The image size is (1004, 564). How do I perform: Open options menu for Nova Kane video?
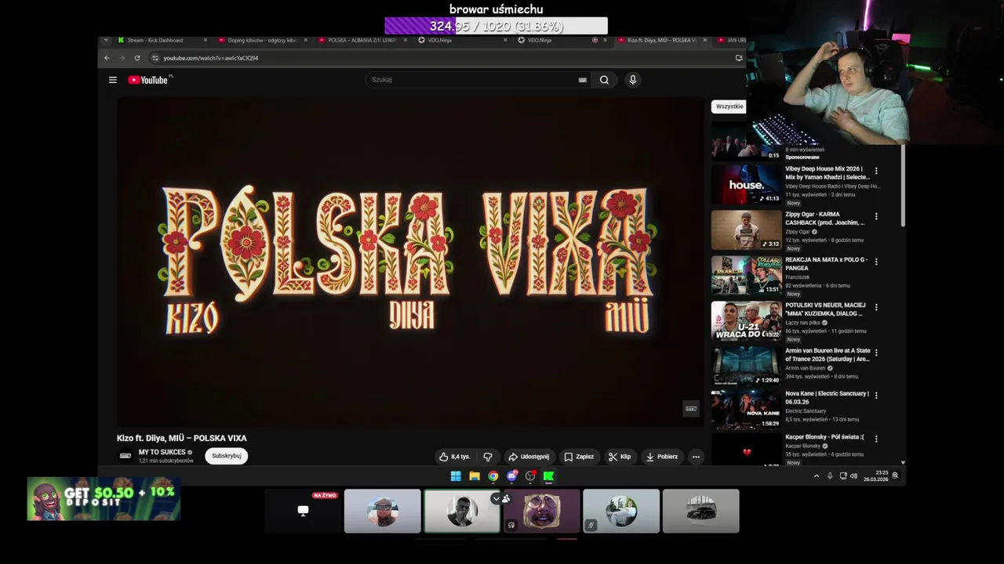(x=876, y=395)
